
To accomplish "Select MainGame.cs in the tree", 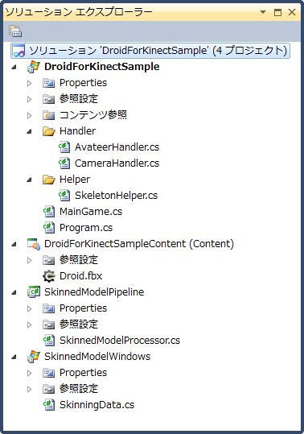I will click(x=91, y=212).
